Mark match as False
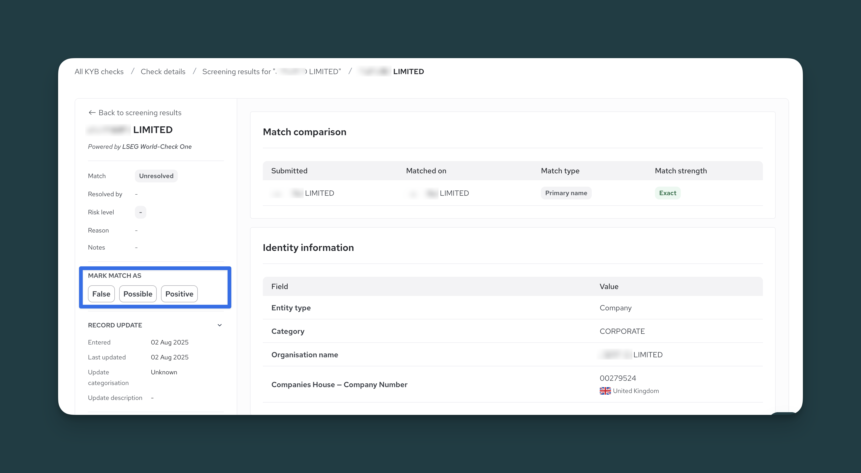 click(101, 294)
